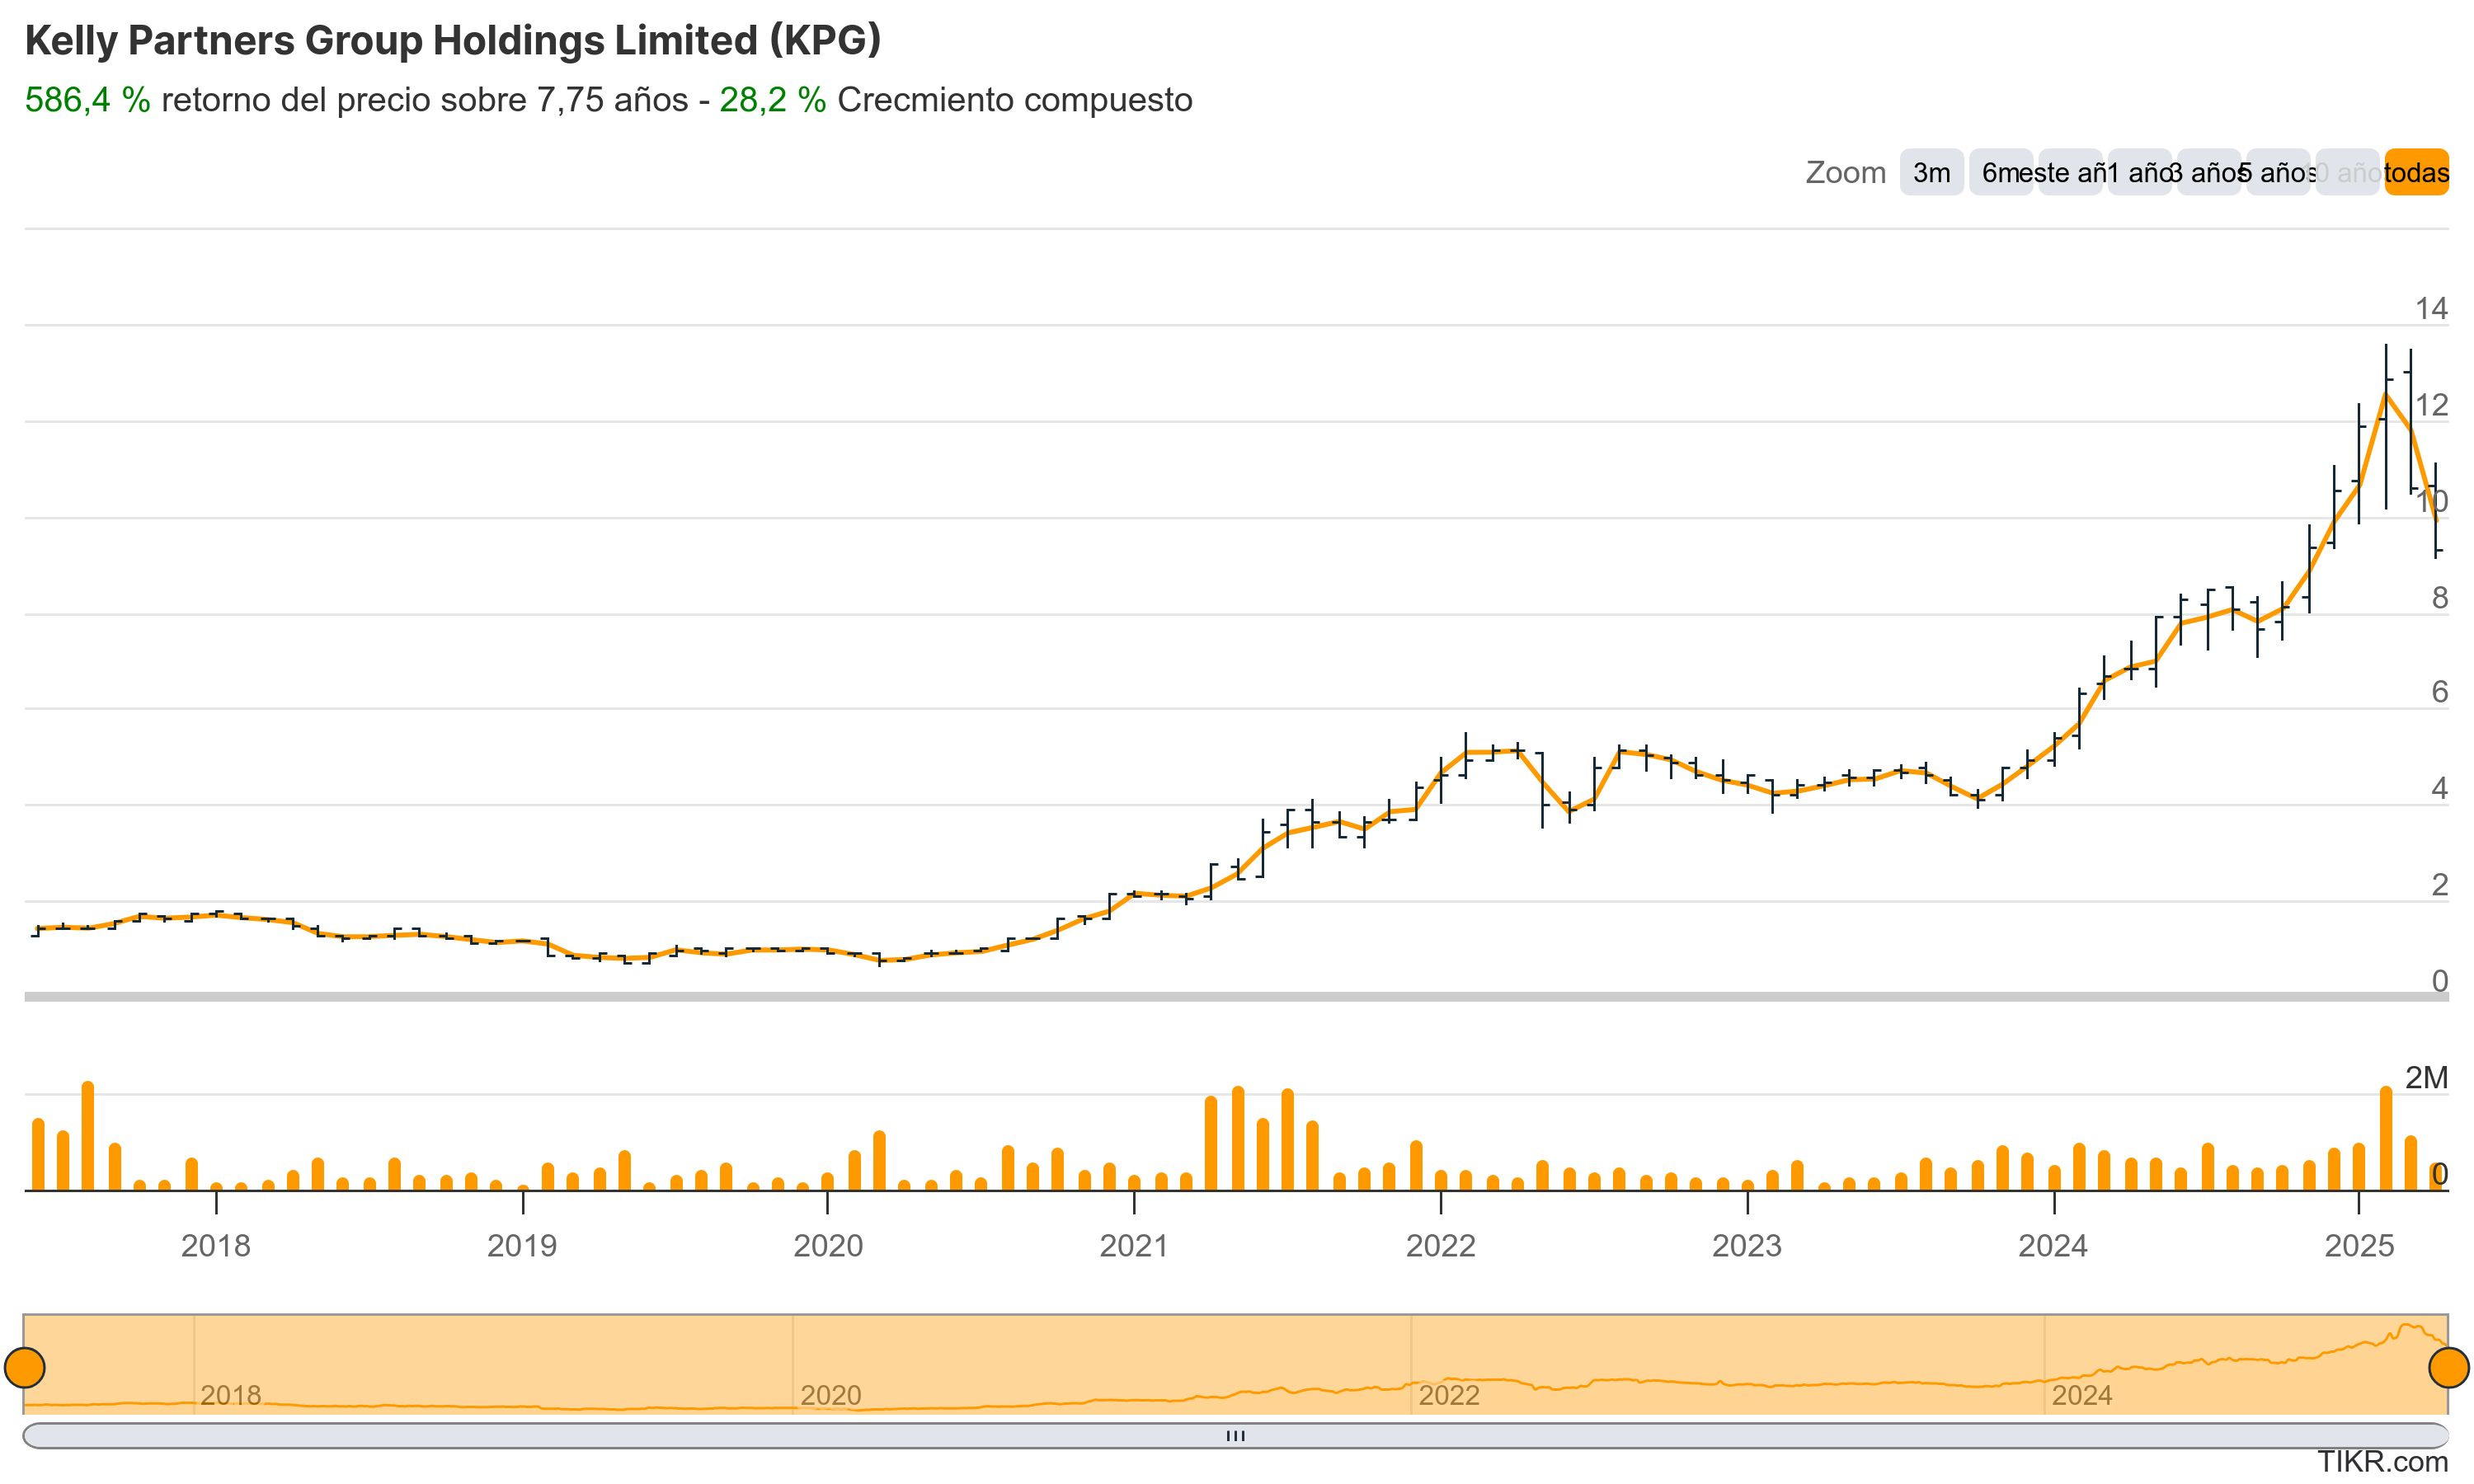2474x1484 pixels.
Task: Click the 8 price axis label
Action: 2440,598
